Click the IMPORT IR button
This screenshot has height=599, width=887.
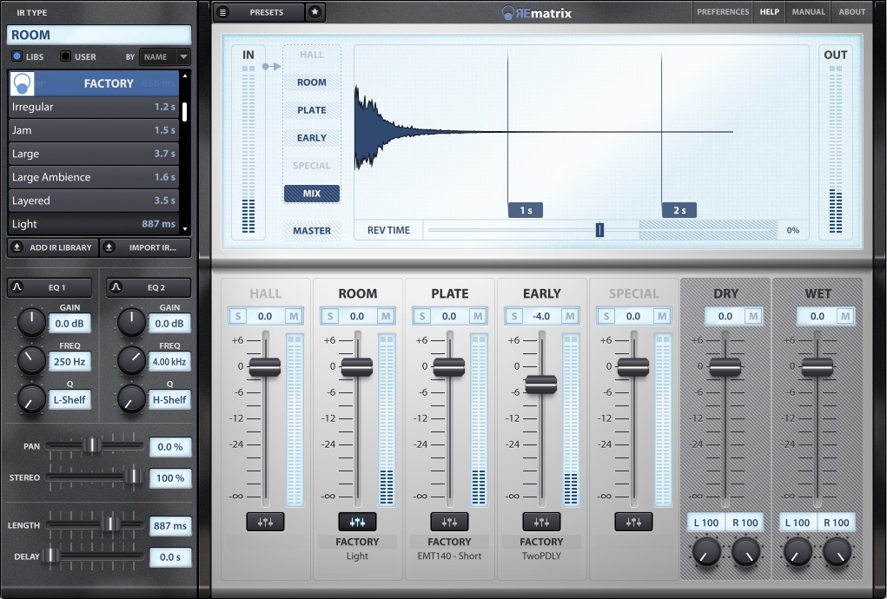pyautogui.click(x=143, y=247)
